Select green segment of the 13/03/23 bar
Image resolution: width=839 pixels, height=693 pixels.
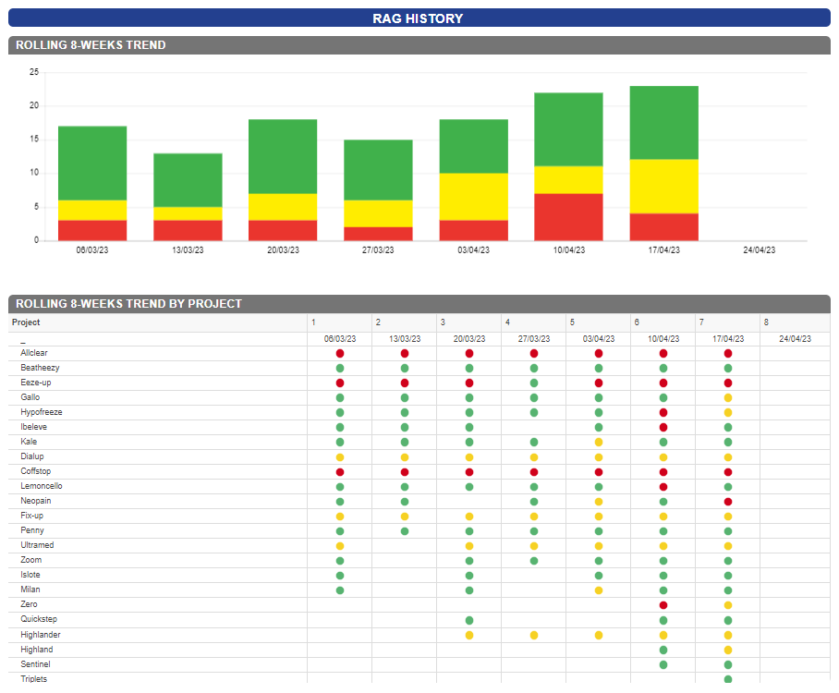[x=188, y=179]
